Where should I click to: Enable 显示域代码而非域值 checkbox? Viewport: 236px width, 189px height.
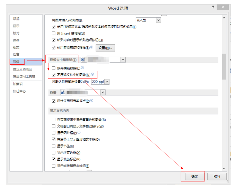point(54,166)
